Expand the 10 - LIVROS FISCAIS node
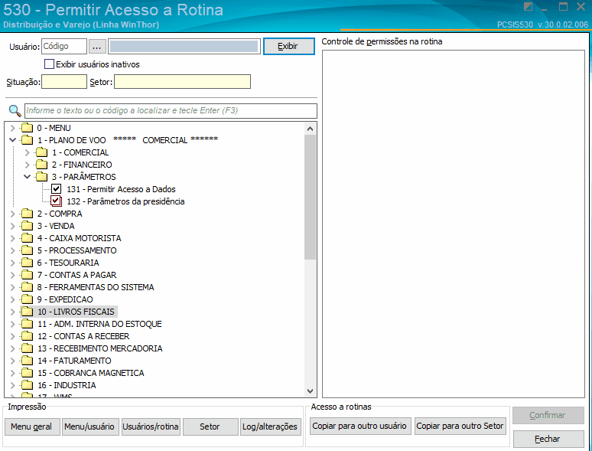Screen dimensions: 592x451 12,312
